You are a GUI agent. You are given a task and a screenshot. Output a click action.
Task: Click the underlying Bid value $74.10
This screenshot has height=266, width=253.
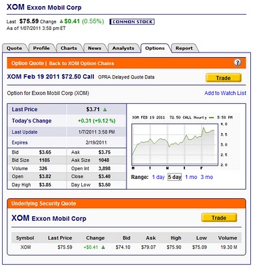(123, 247)
